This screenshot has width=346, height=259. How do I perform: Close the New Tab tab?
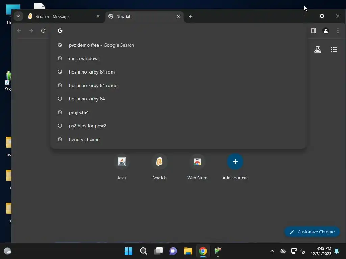(x=178, y=16)
